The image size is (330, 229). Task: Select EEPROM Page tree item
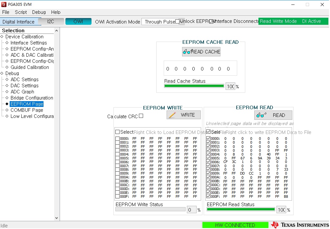pos(27,104)
